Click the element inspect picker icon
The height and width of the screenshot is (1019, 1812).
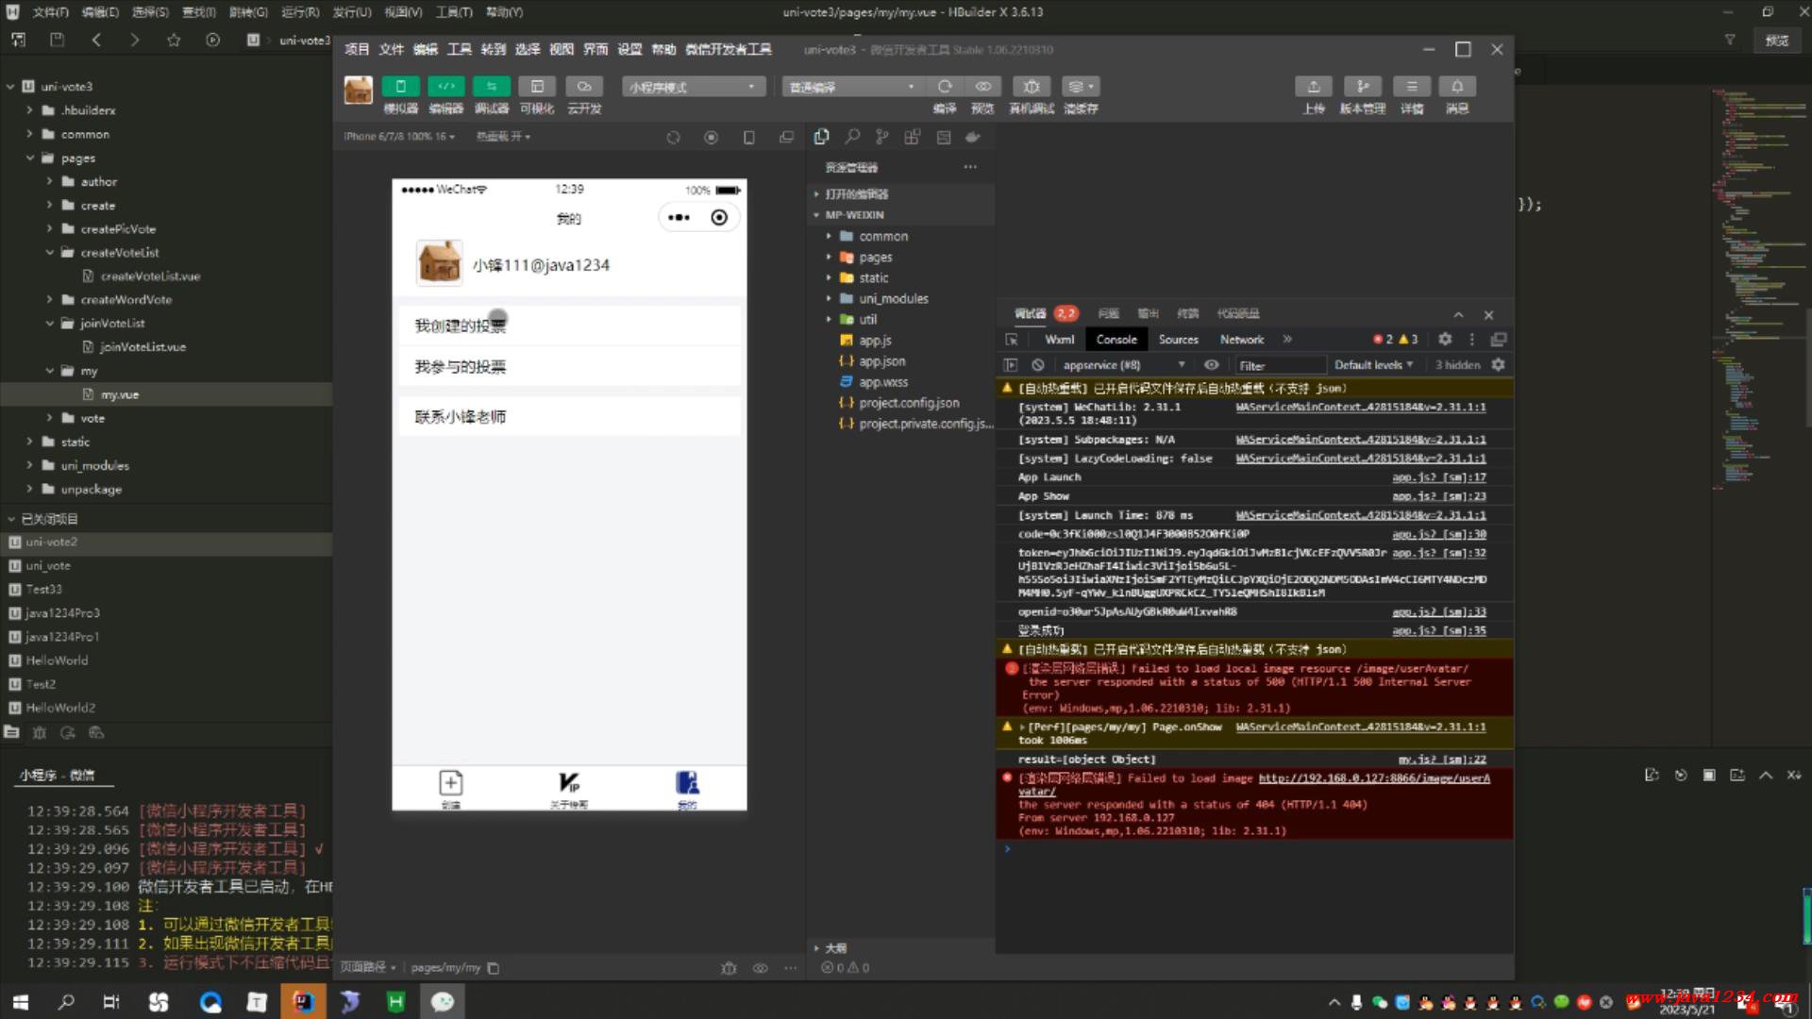tap(1012, 340)
